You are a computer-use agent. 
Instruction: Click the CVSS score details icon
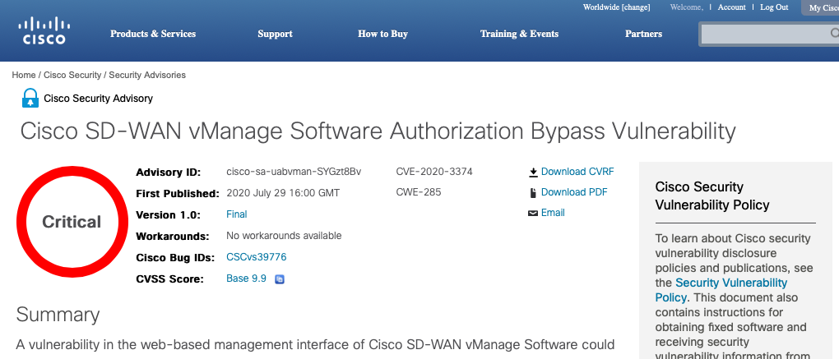click(280, 278)
